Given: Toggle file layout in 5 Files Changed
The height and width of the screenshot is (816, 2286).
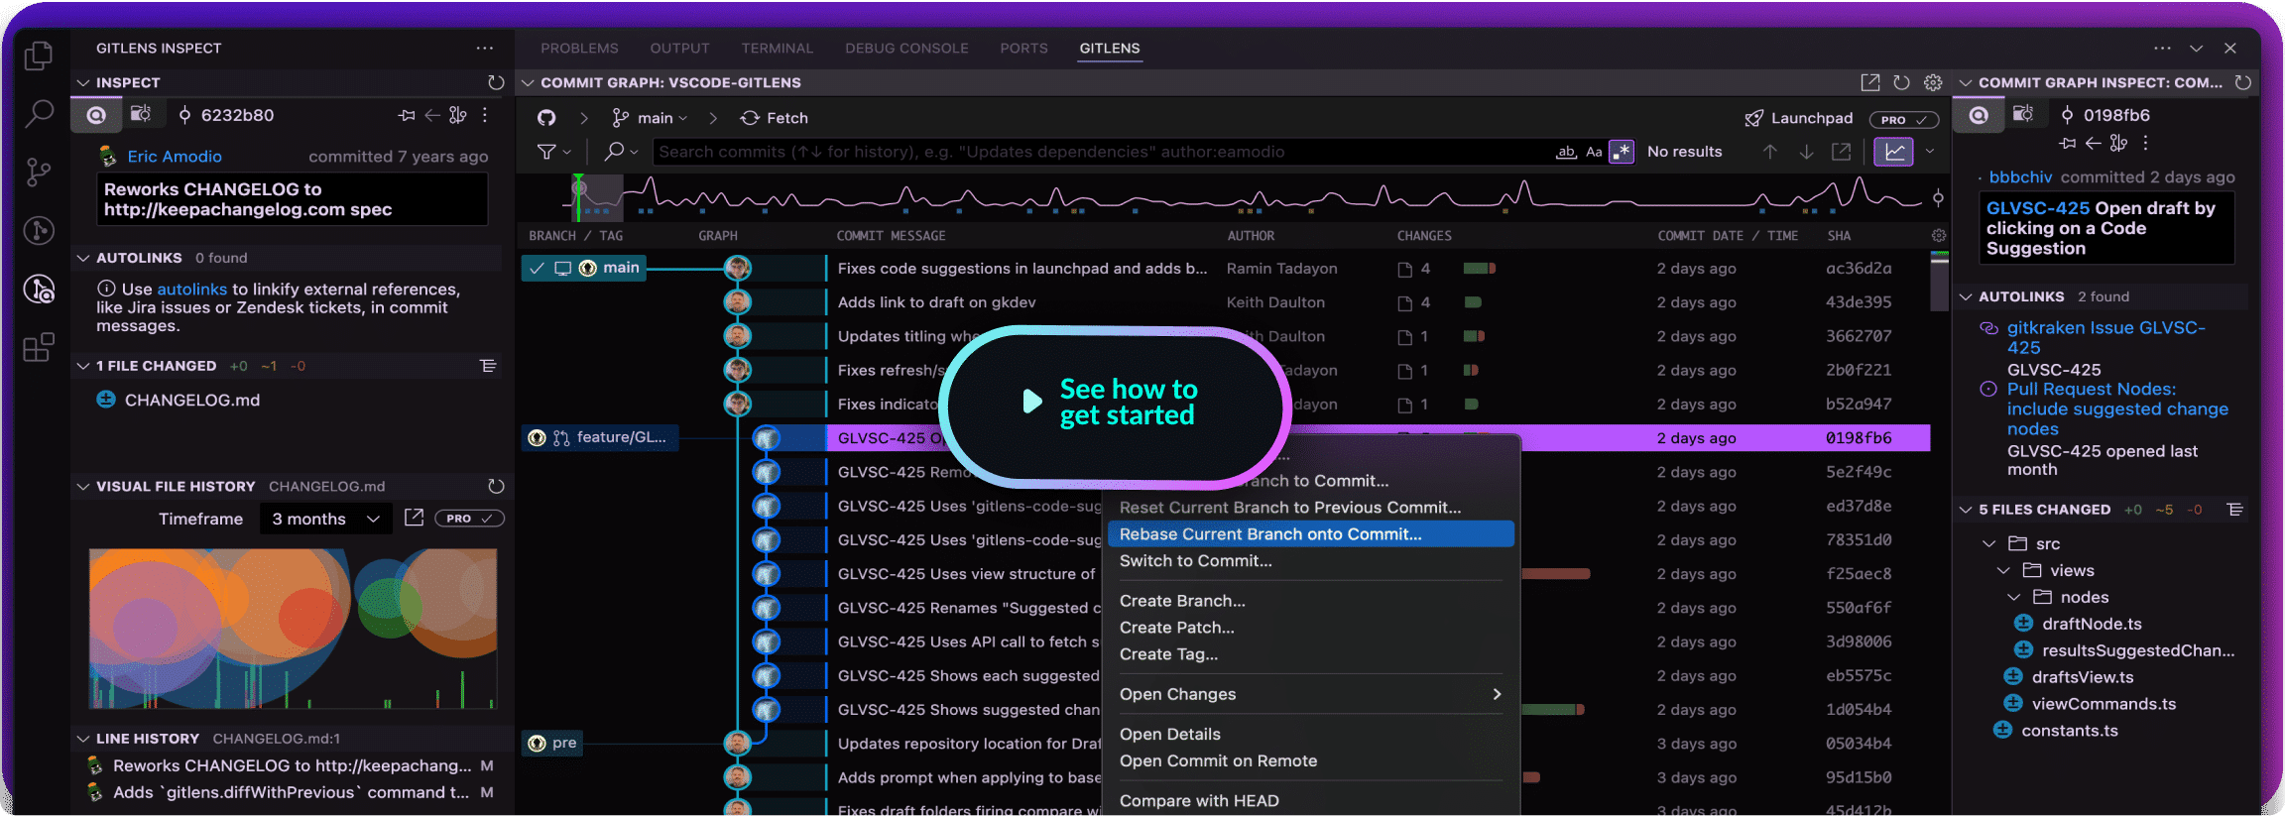Looking at the screenshot, I should [2234, 509].
